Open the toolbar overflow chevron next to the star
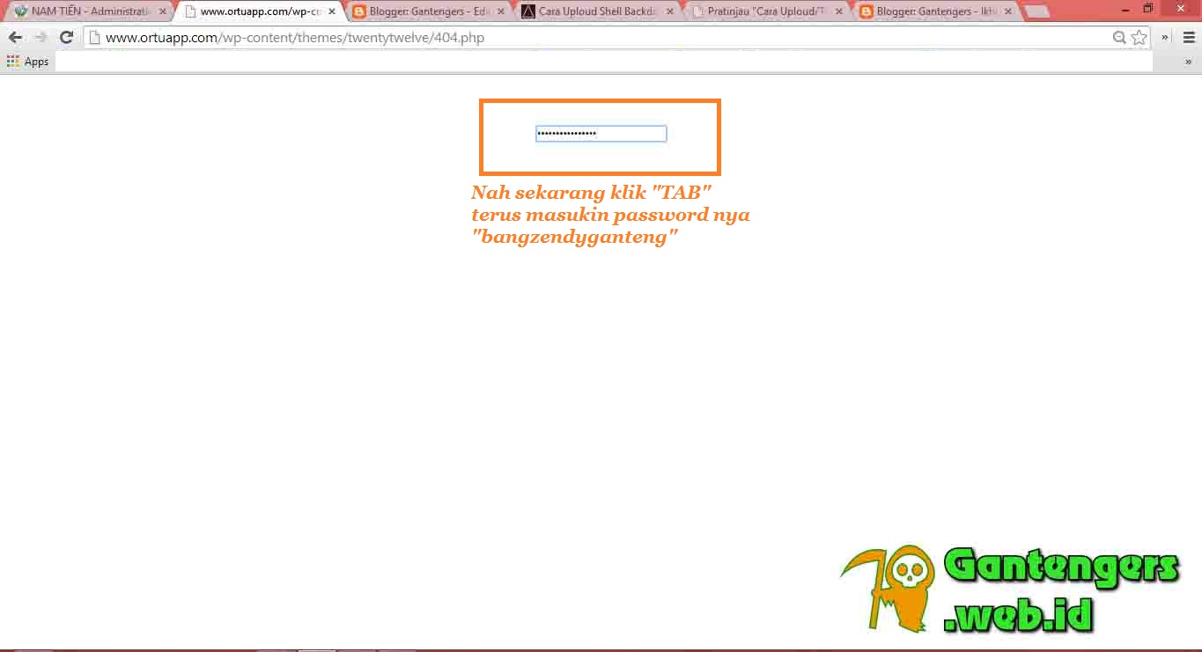The image size is (1202, 652). click(x=1165, y=37)
